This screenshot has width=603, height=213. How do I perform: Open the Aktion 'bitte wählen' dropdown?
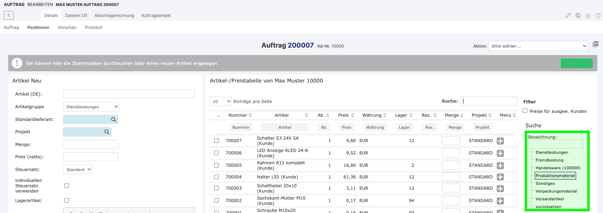(537, 46)
